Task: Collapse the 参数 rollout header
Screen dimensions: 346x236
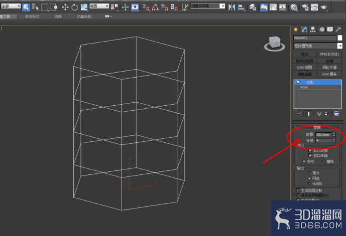Action: [317, 127]
